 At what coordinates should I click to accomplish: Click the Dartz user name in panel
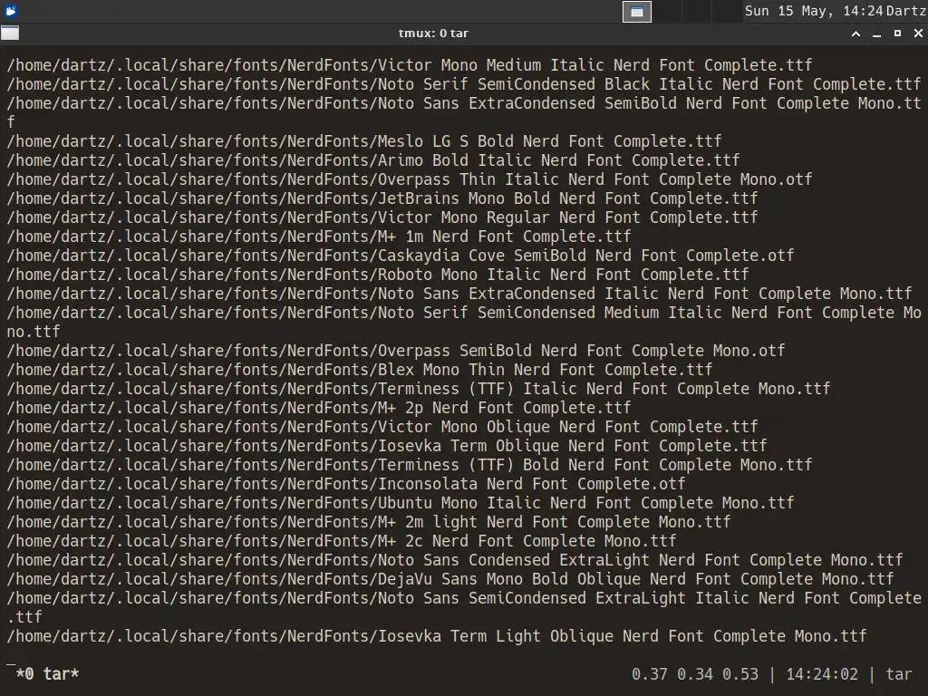(x=906, y=11)
